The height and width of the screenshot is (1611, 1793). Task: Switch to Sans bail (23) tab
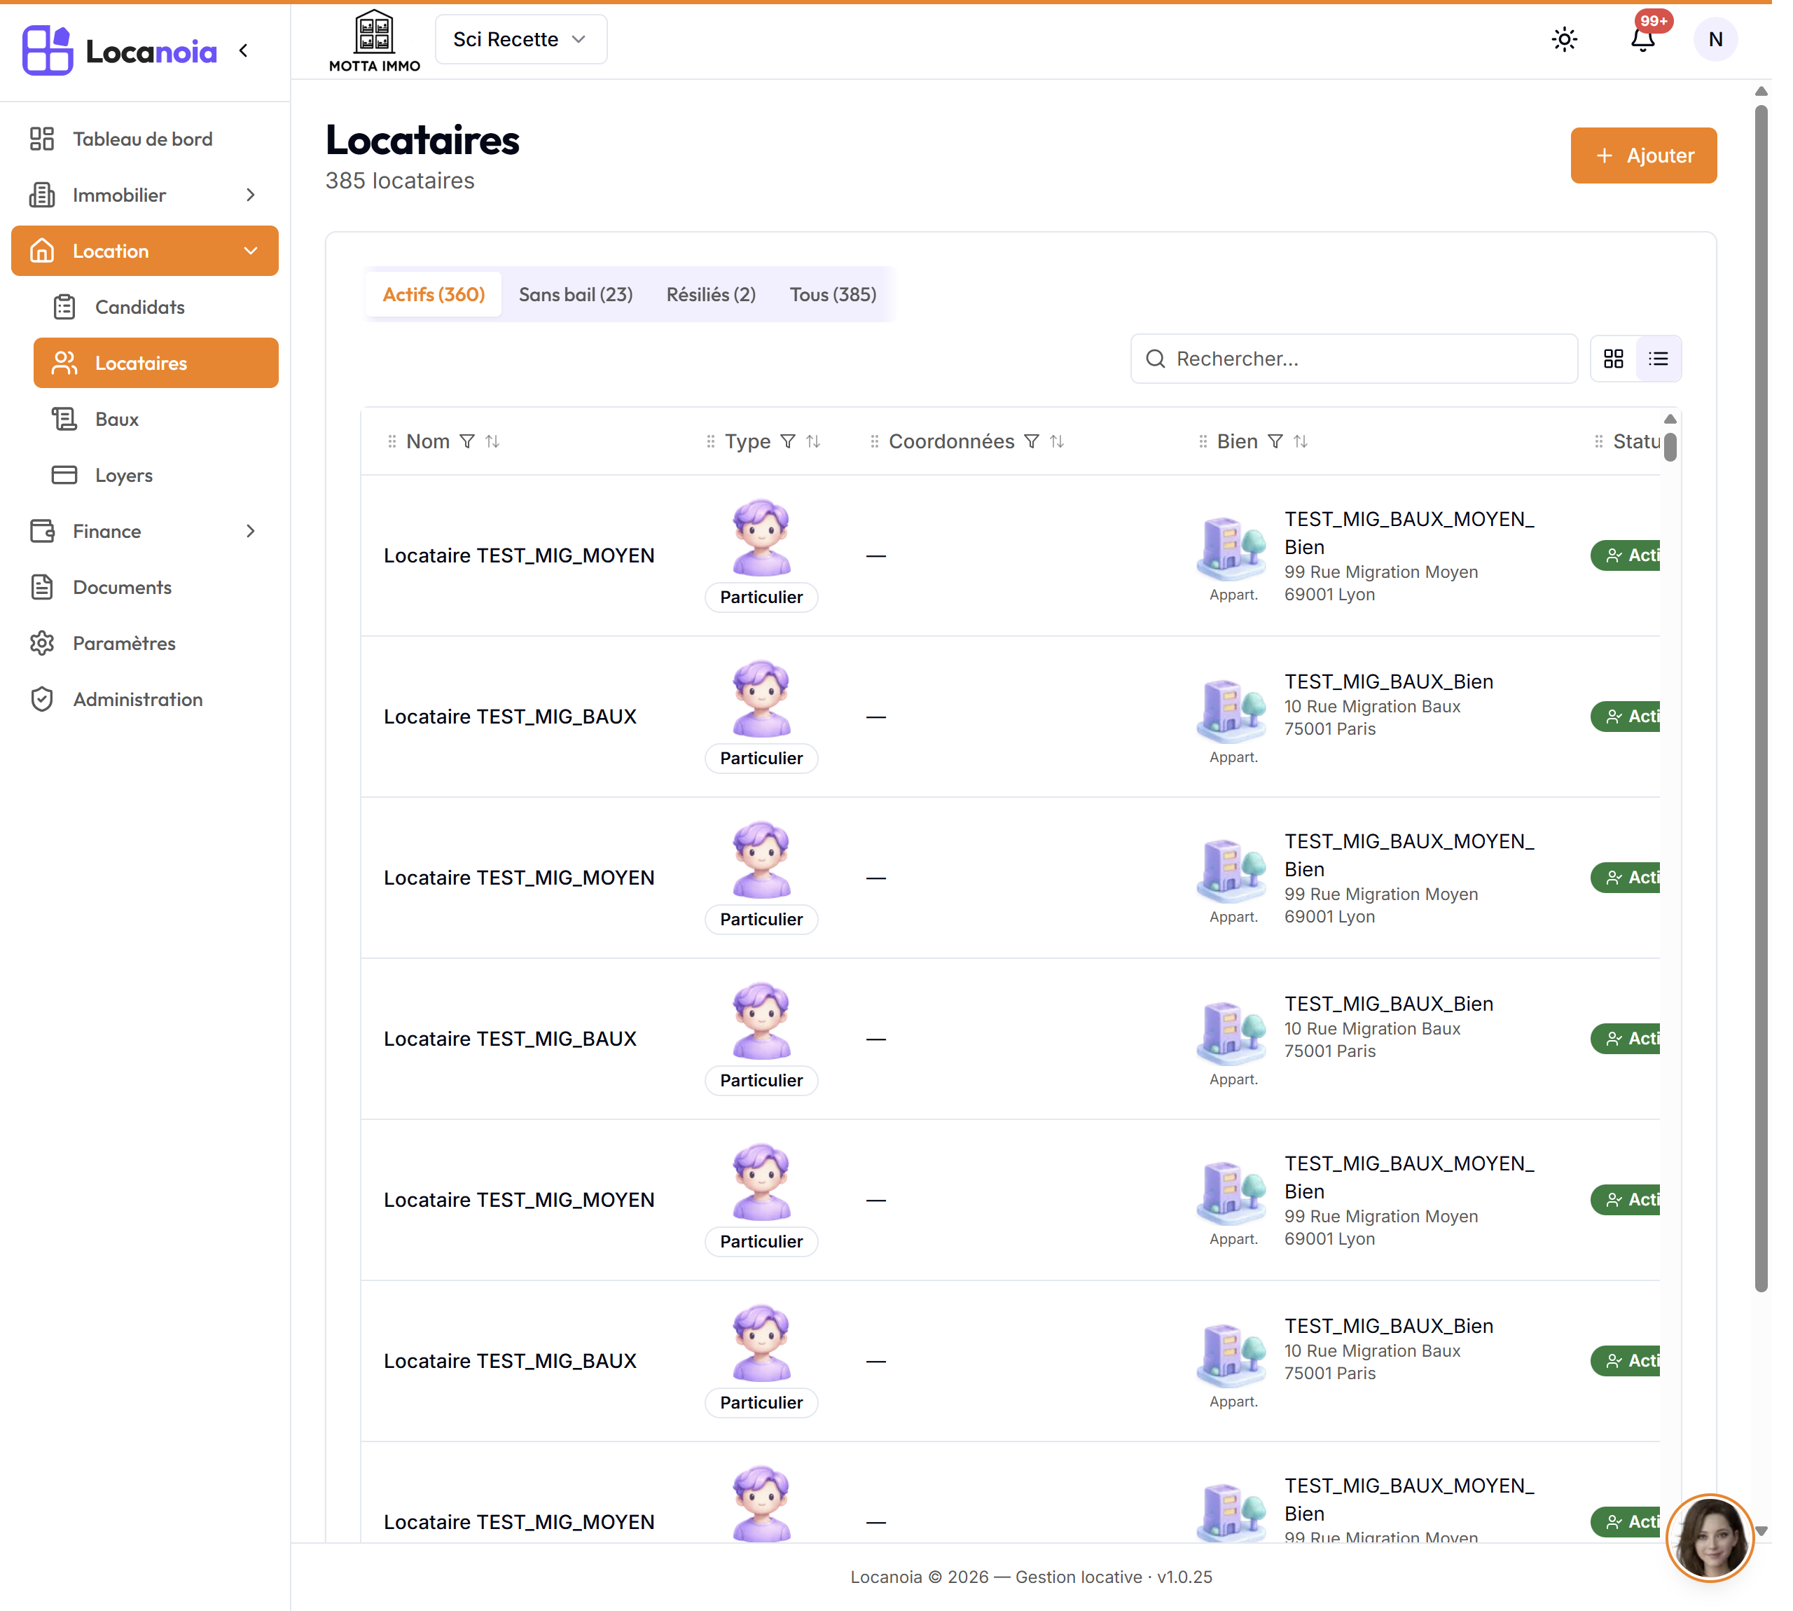click(x=575, y=295)
